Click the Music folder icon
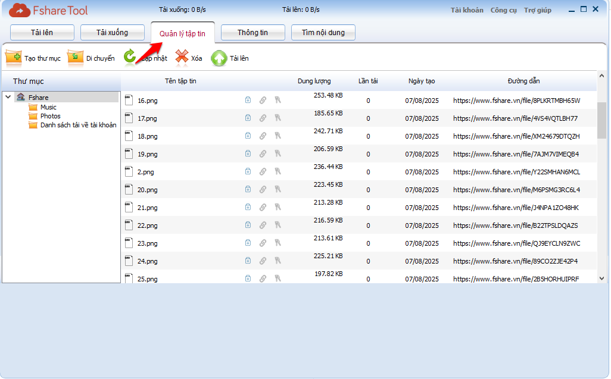The height and width of the screenshot is (379, 611). pos(33,107)
